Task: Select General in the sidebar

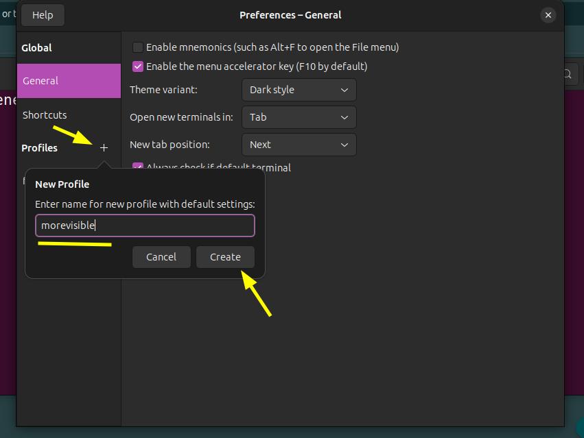Action: [x=69, y=81]
